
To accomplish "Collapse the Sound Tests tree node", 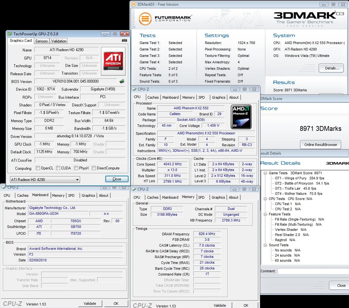I will point(265,245).
